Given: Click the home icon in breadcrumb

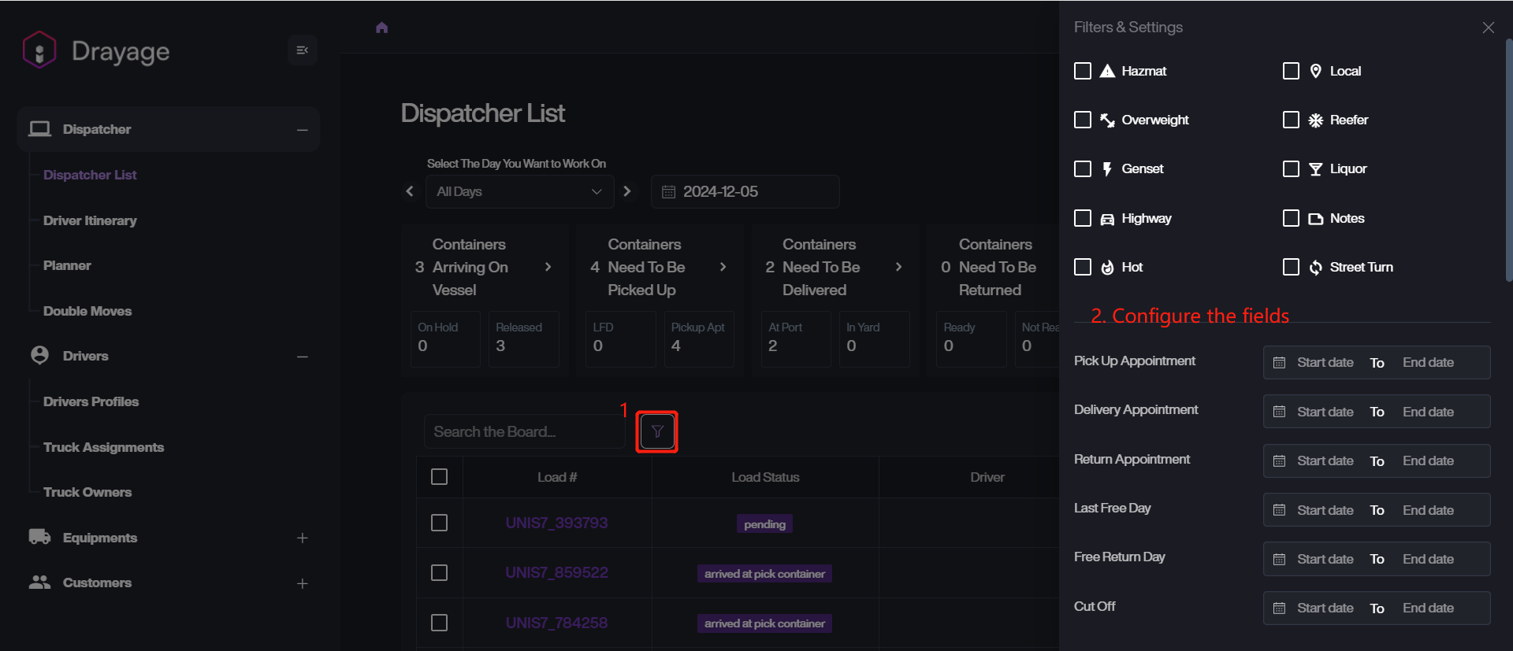Looking at the screenshot, I should (x=382, y=28).
